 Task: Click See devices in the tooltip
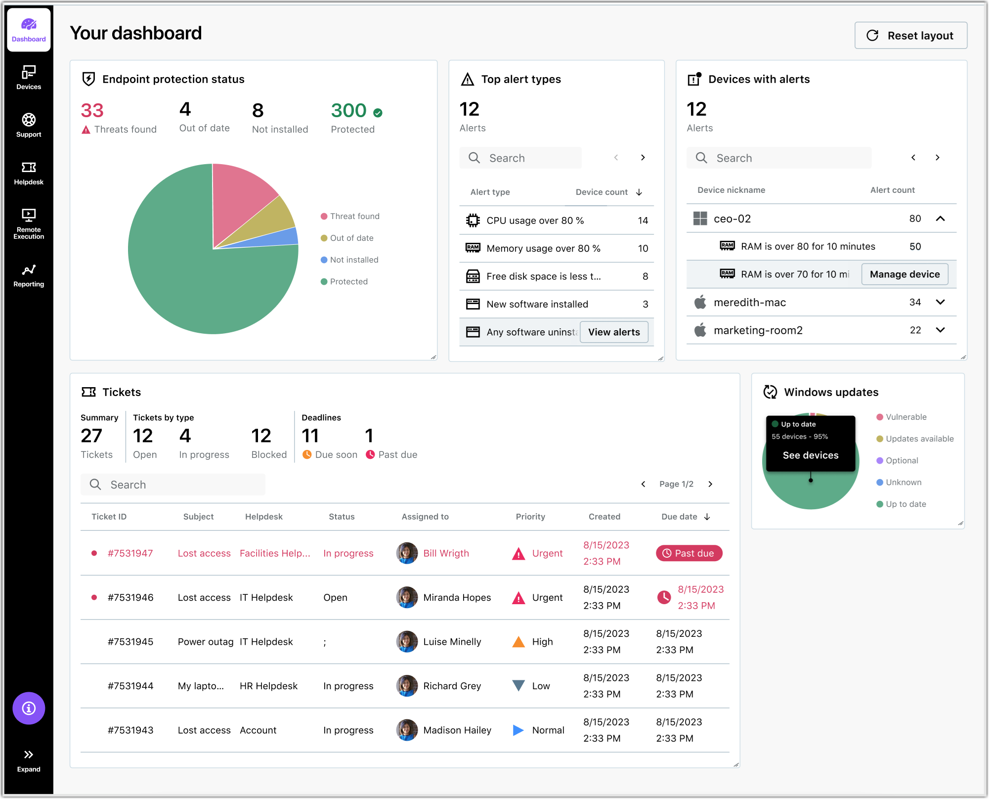coord(811,455)
